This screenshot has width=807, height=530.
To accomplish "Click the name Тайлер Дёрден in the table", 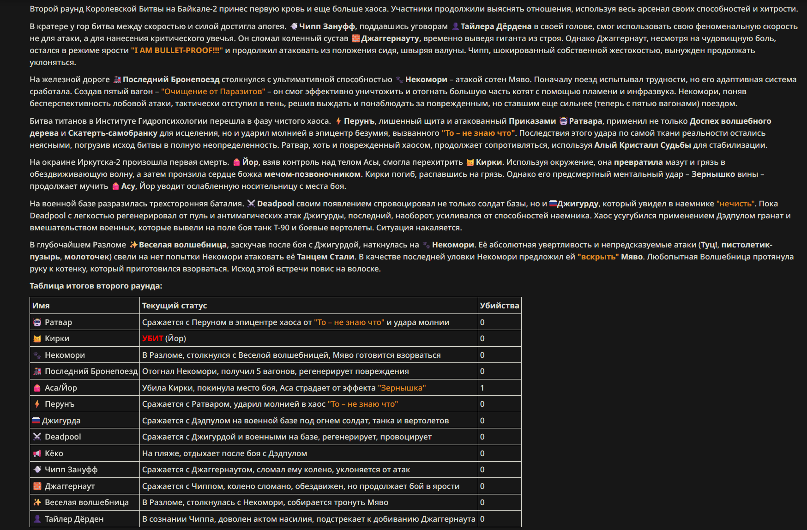I will click(74, 519).
